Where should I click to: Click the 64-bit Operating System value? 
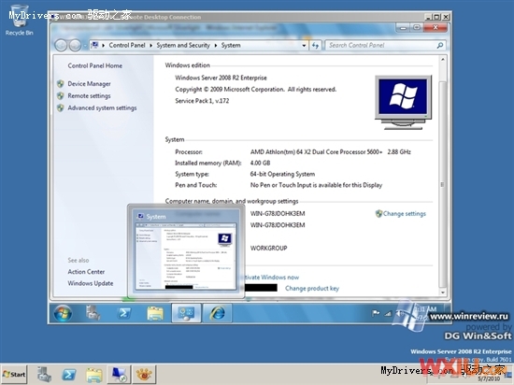282,174
